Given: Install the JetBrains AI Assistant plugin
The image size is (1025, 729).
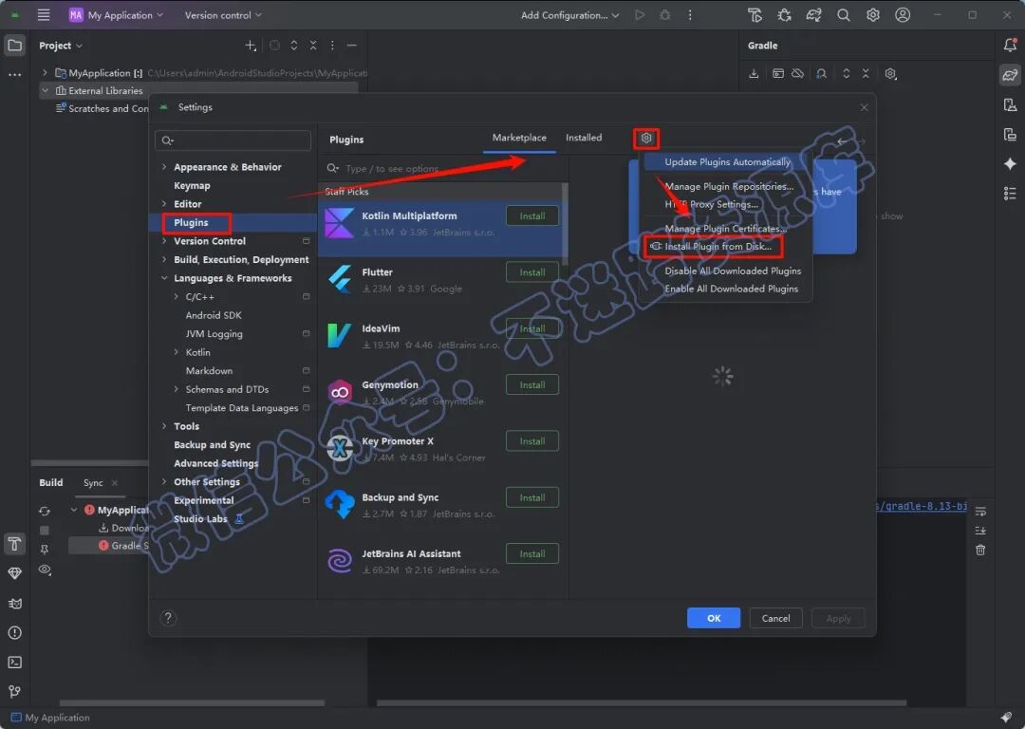Looking at the screenshot, I should click(532, 553).
